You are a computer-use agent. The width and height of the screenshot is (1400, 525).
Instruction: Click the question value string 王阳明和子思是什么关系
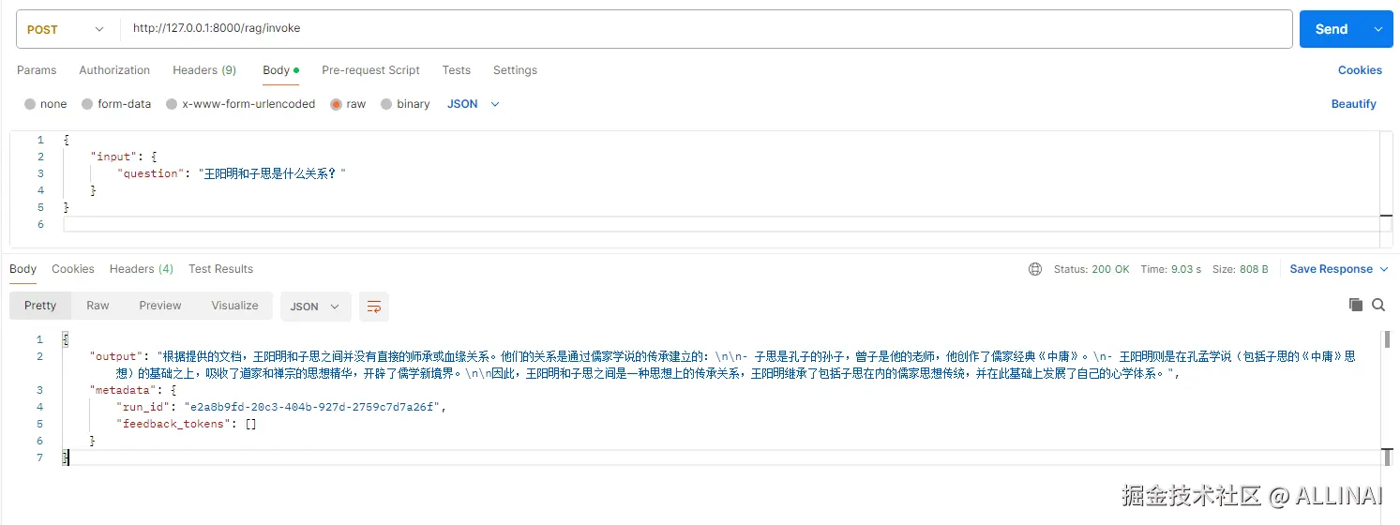click(272, 173)
